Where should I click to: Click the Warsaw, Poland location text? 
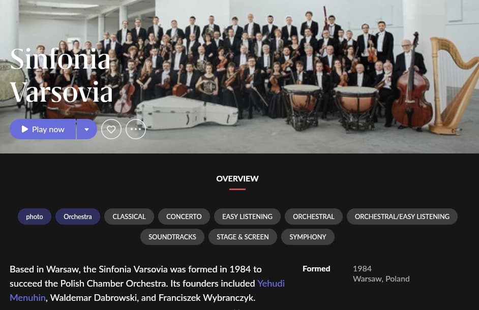click(381, 279)
